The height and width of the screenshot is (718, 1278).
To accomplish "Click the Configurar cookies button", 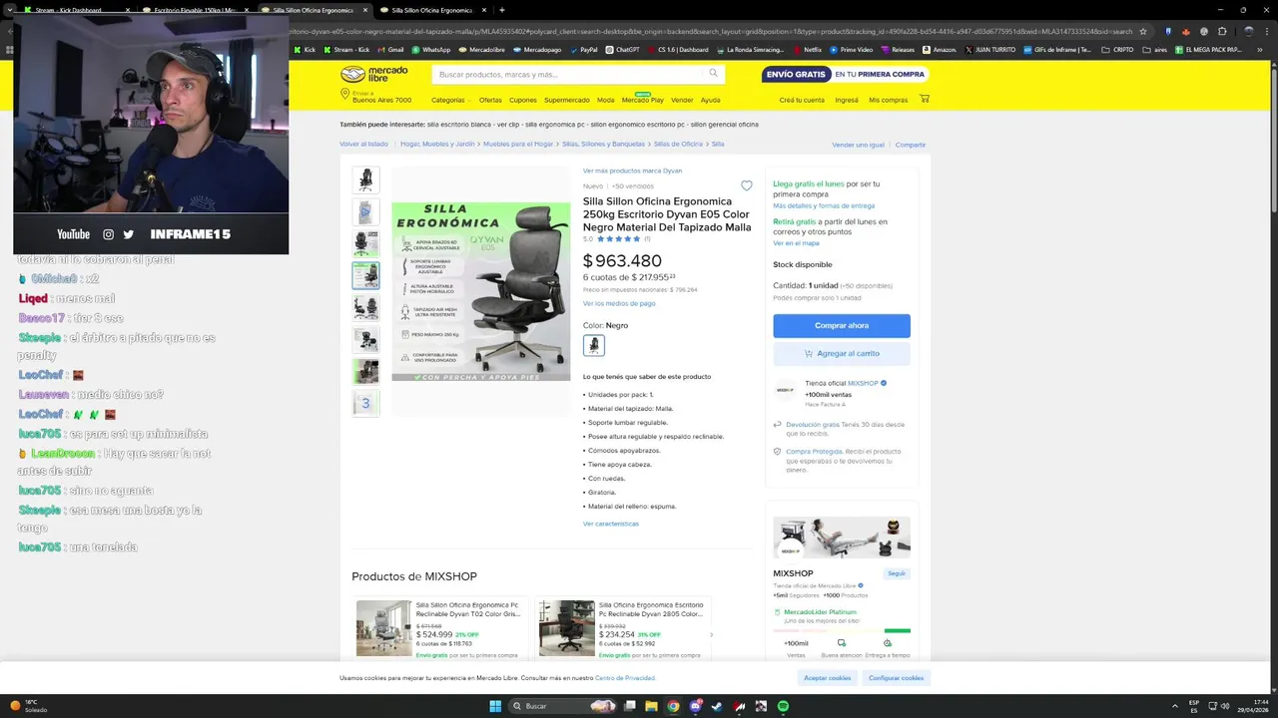I will (x=897, y=678).
